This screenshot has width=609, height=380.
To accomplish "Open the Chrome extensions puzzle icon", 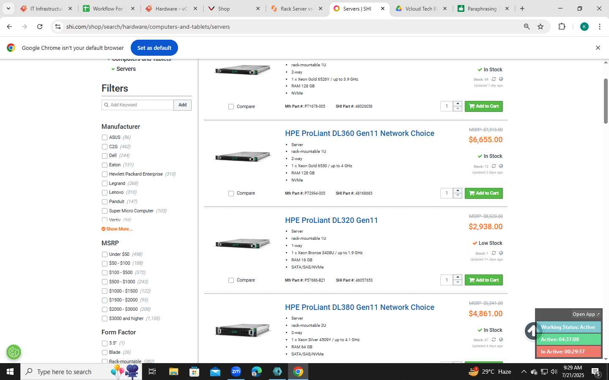I will [x=562, y=27].
